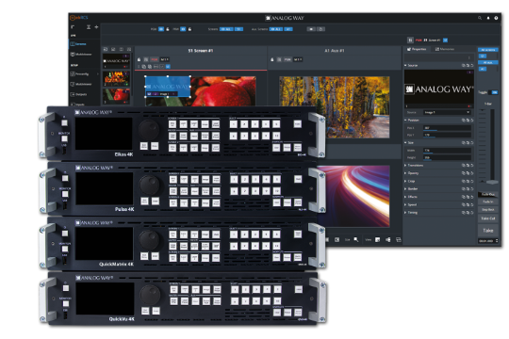
Task: Click the Take Cut button
Action: click(488, 218)
